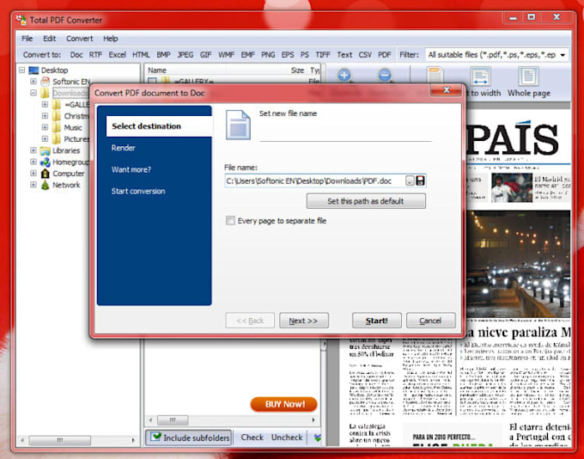The image size is (584, 459).
Task: Click the document icon in Set new file name header
Action: [x=238, y=125]
